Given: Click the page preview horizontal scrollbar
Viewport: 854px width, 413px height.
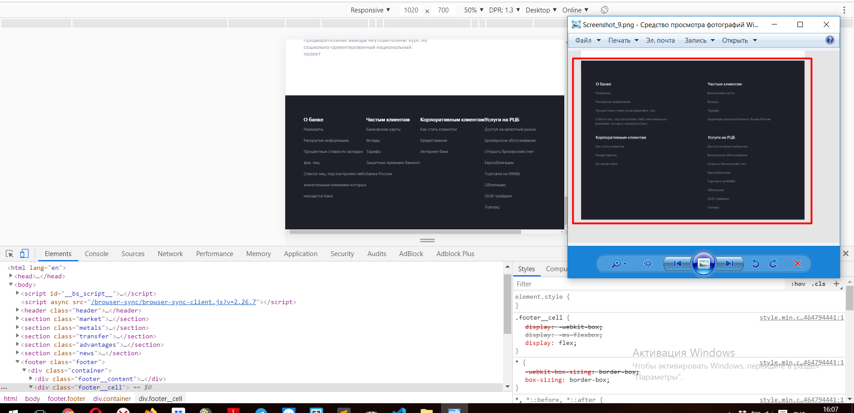Looking at the screenshot, I should tap(405, 232).
